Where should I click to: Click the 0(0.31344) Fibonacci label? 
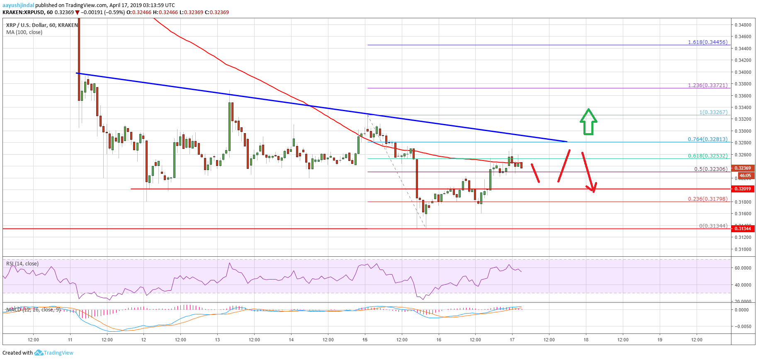click(713, 226)
